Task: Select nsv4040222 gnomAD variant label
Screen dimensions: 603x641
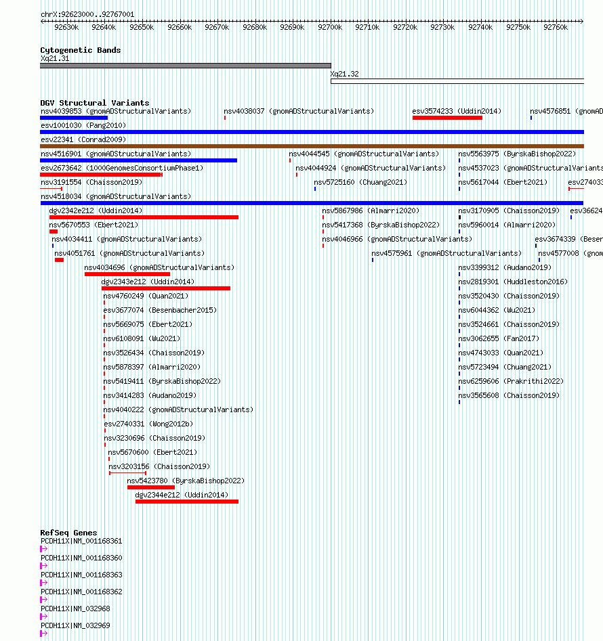Action: [178, 410]
